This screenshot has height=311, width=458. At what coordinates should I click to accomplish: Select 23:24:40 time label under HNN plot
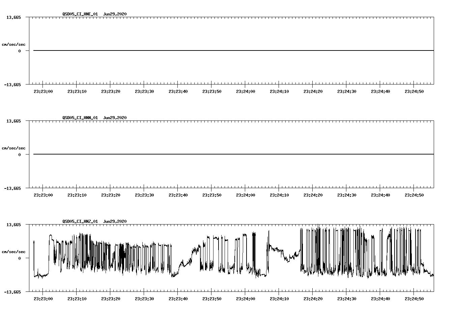pos(380,195)
